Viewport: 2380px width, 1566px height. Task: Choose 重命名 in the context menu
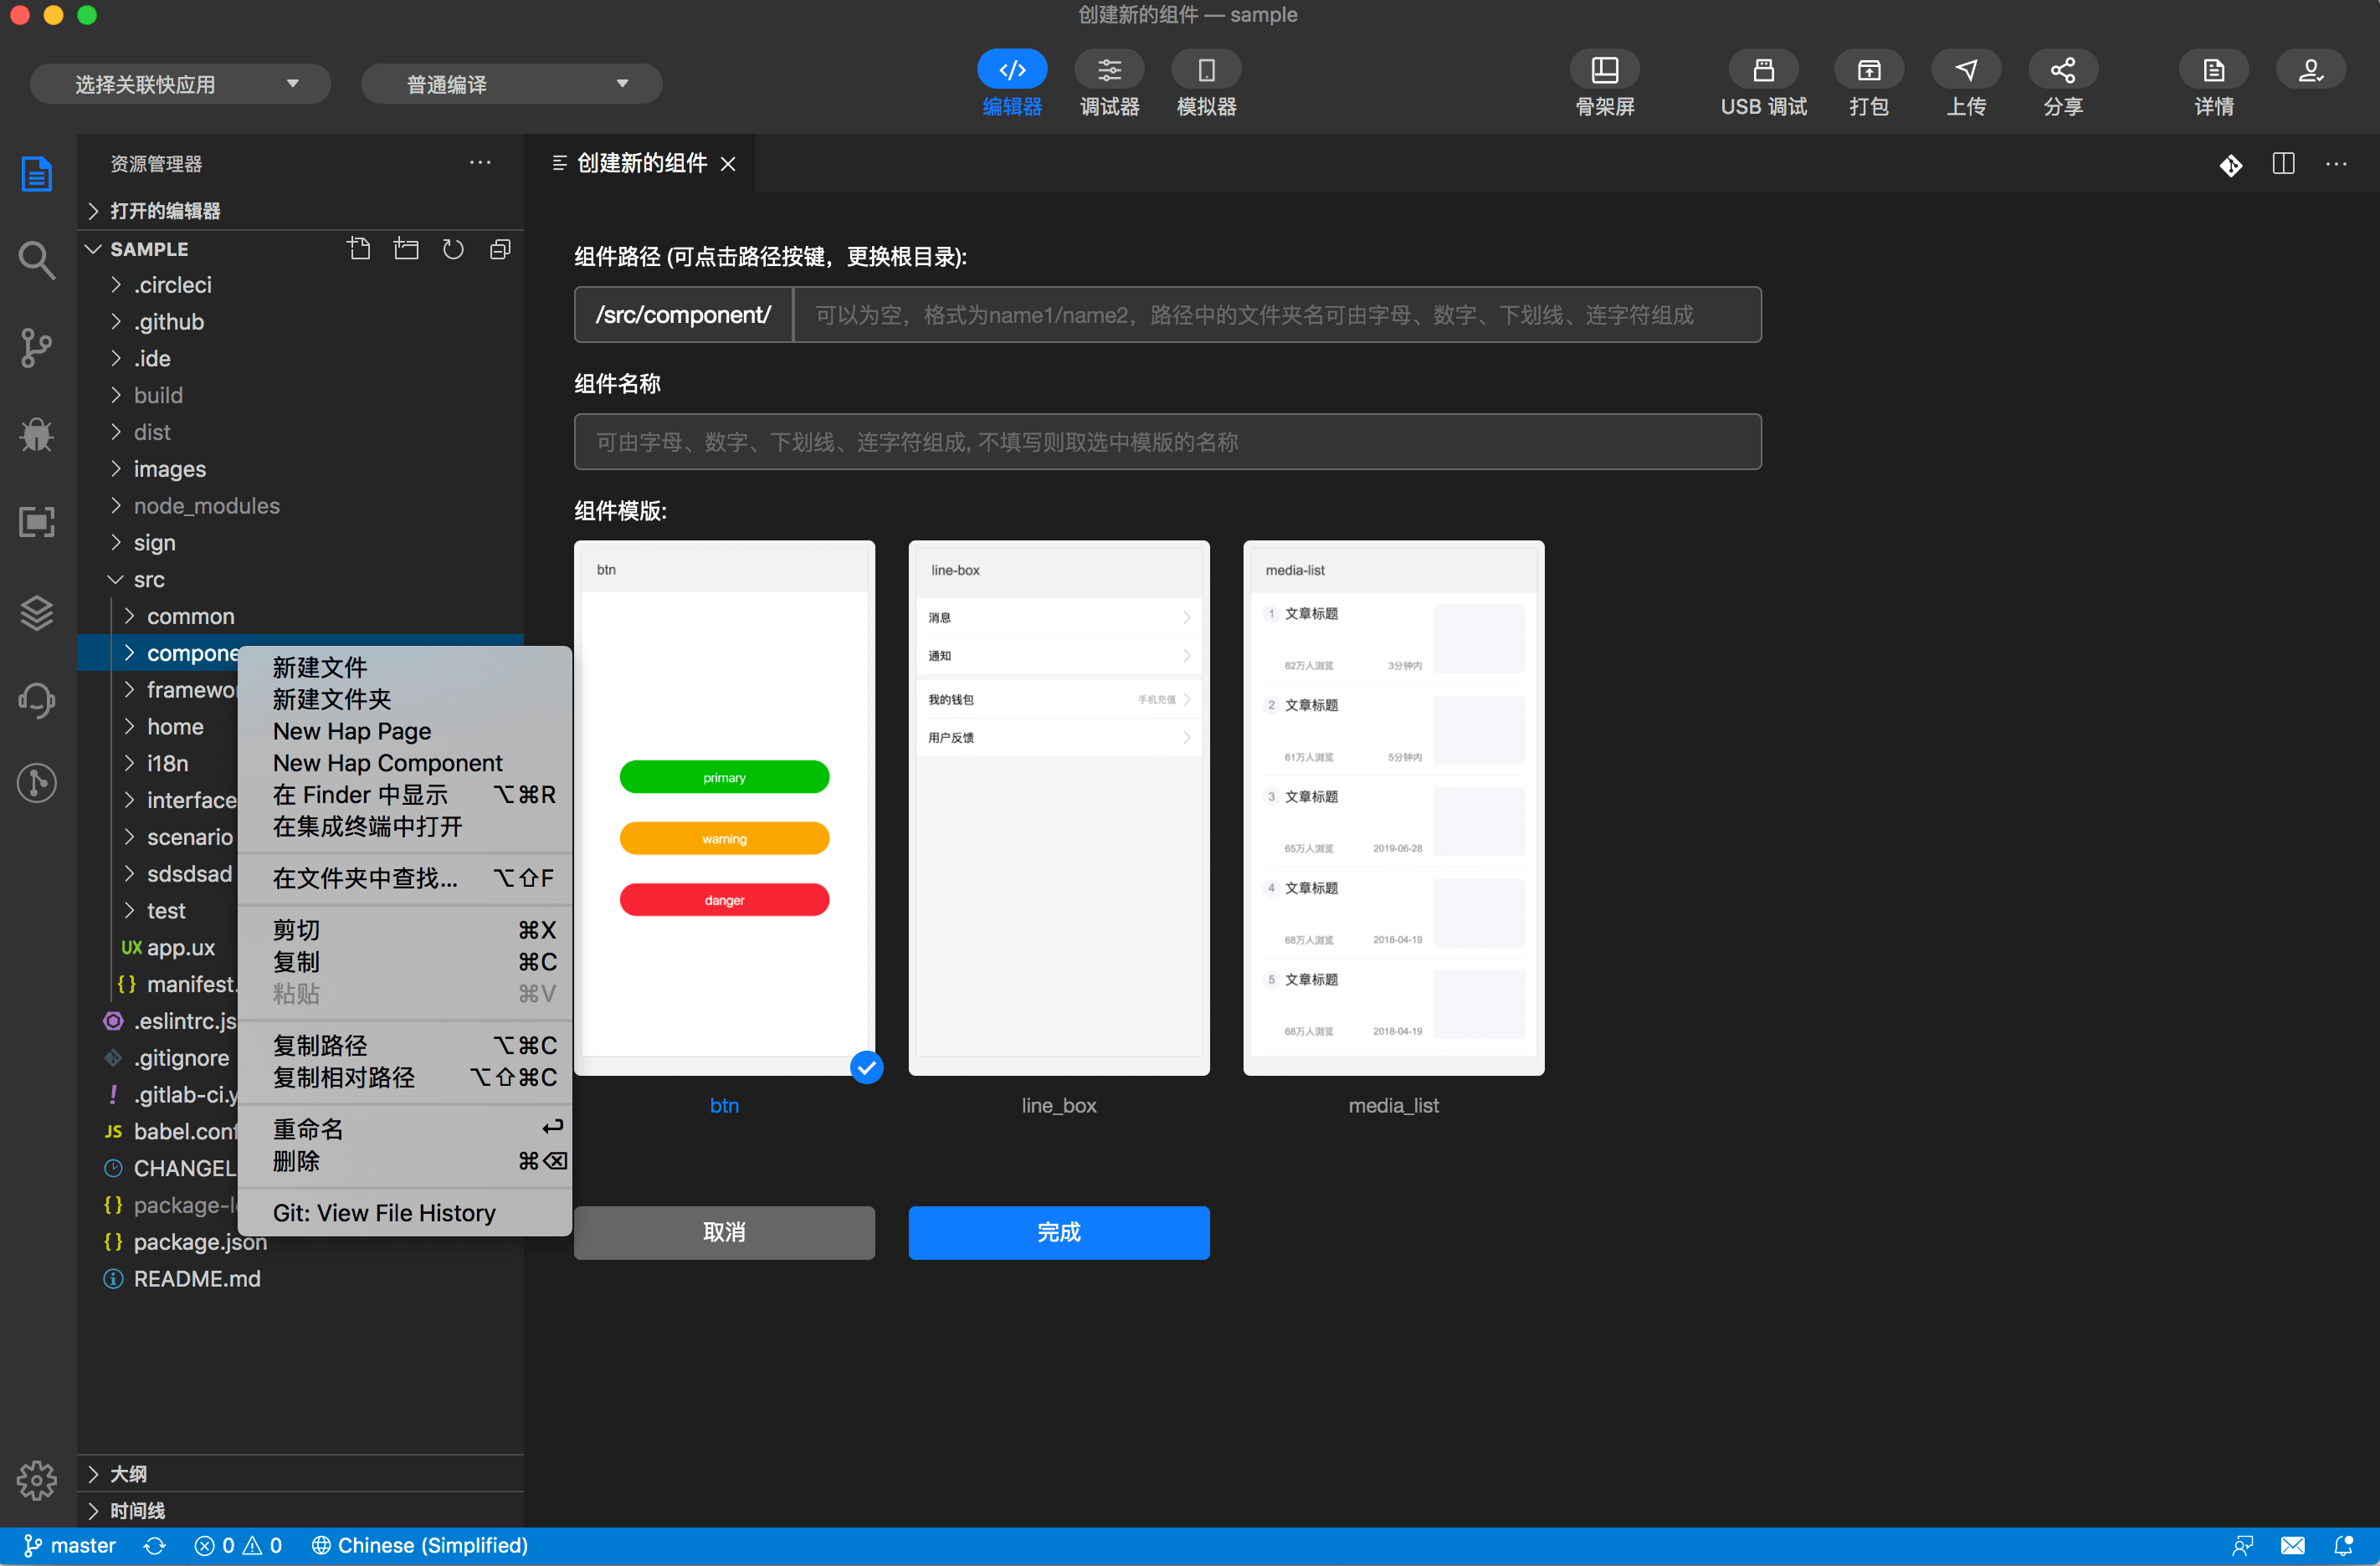coord(309,1128)
